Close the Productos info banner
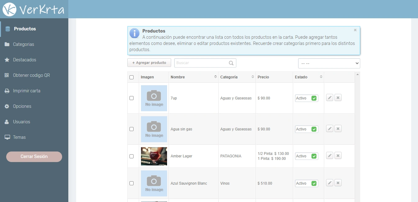Screen dimensions: 418x202 pos(355,30)
